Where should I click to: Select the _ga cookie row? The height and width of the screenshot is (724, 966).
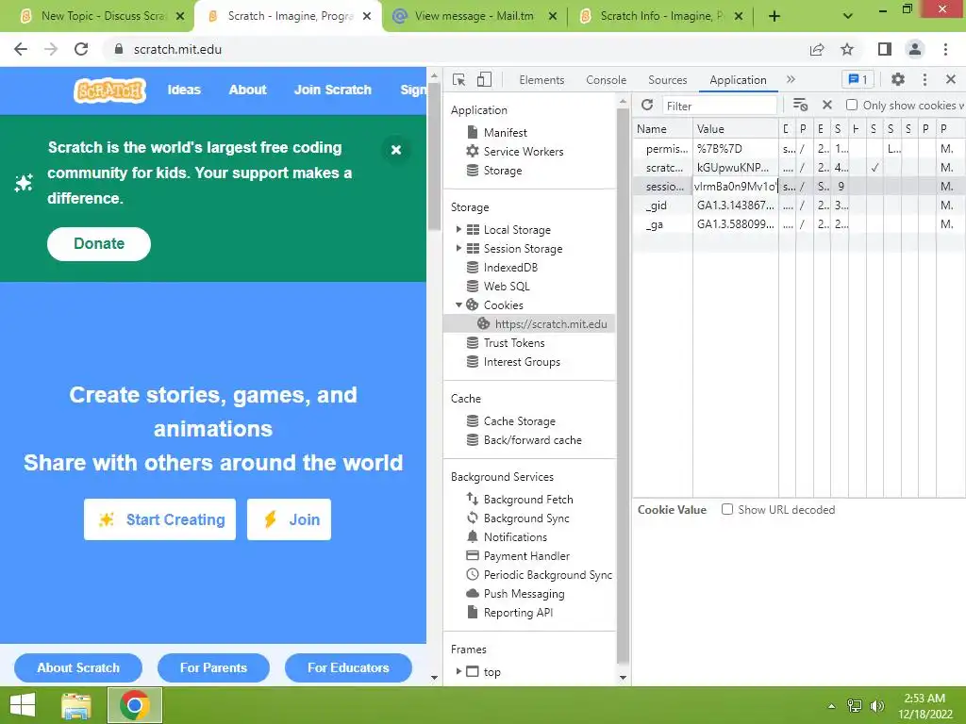[799, 224]
